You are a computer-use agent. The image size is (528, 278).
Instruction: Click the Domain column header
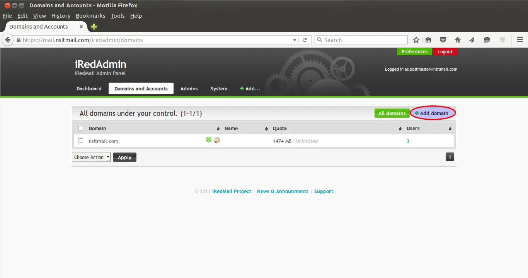pos(97,128)
